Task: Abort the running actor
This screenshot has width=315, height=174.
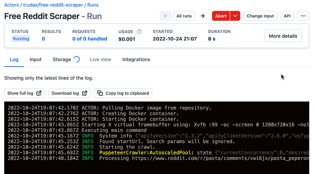Action: [x=221, y=16]
